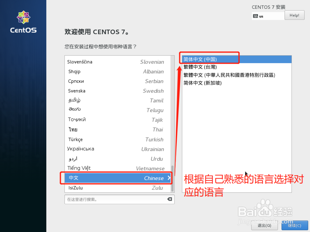This screenshot has width=310, height=232.
Task: Select Türkçe Turkish language
Action: [117, 139]
